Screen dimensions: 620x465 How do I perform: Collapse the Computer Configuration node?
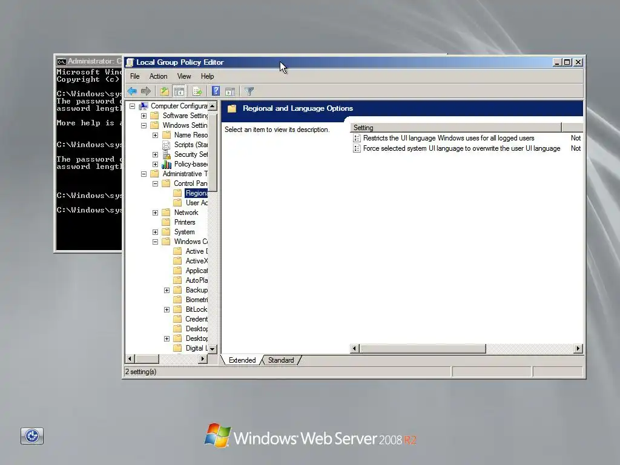133,106
